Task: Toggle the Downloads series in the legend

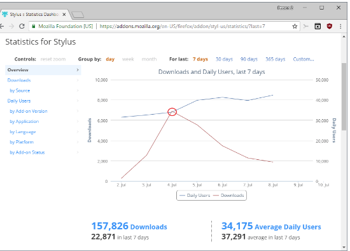Action: pyautogui.click(x=228, y=196)
